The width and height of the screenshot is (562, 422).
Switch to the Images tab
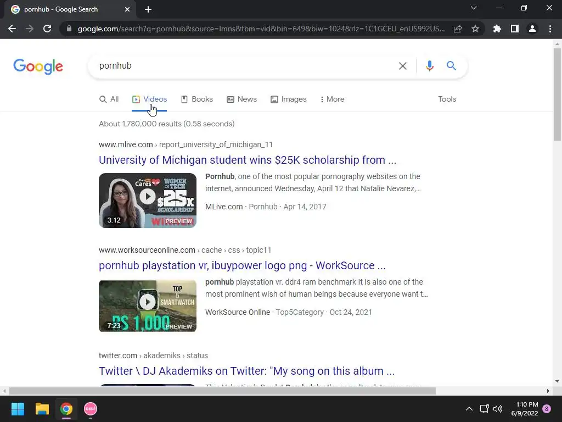(289, 99)
